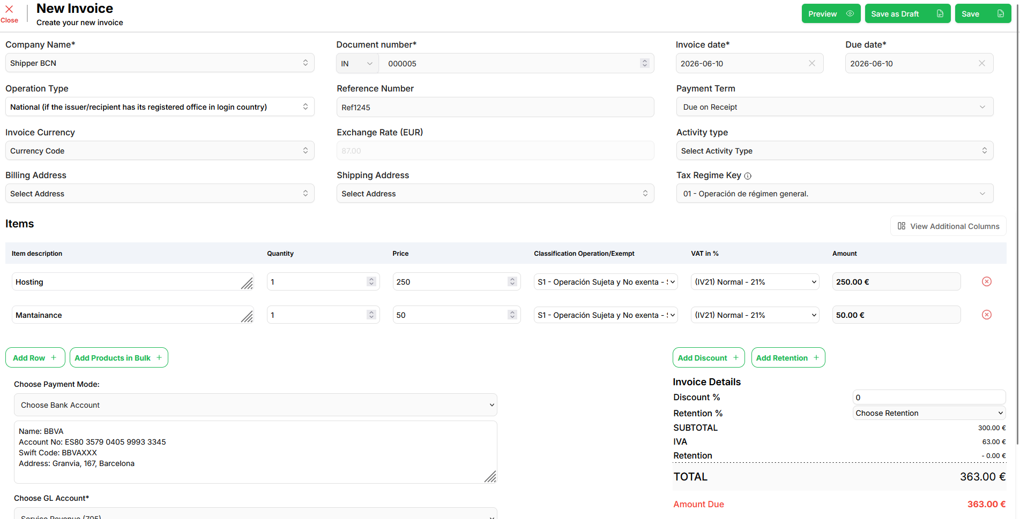Open Mantainance row VAT dropdown
This screenshot has width=1020, height=519.
(755, 315)
